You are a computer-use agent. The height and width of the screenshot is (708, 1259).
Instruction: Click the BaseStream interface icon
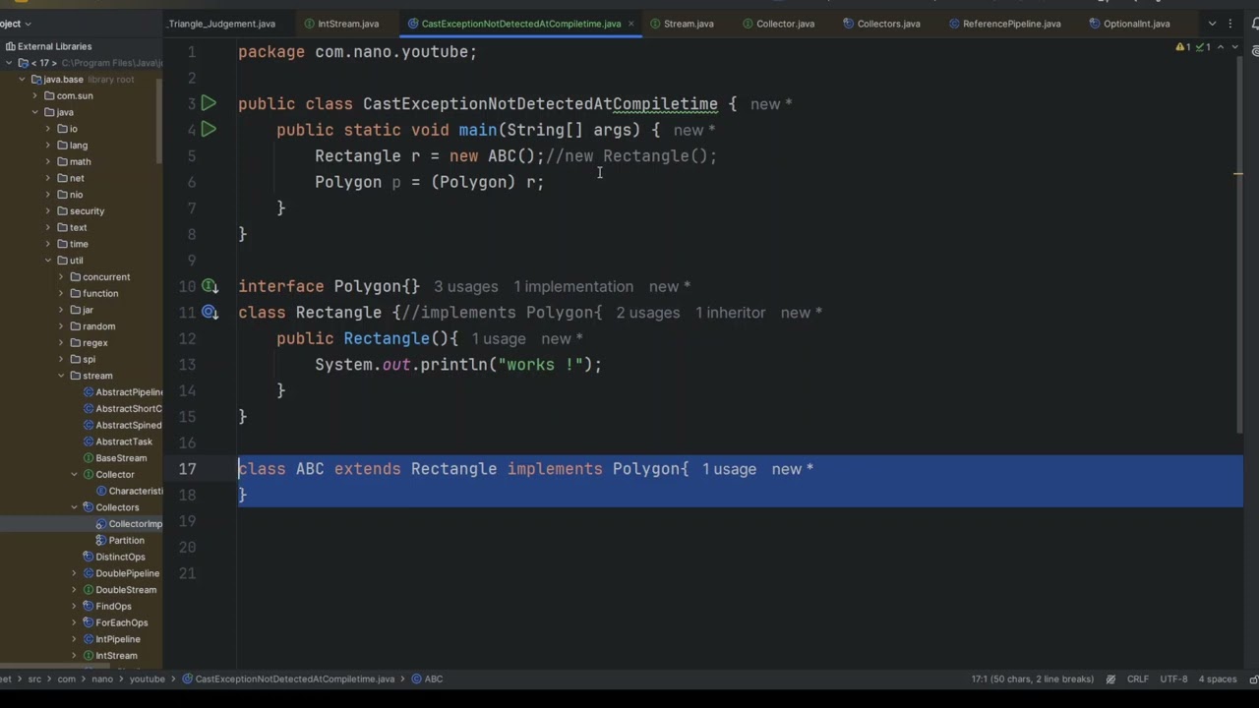tap(88, 458)
